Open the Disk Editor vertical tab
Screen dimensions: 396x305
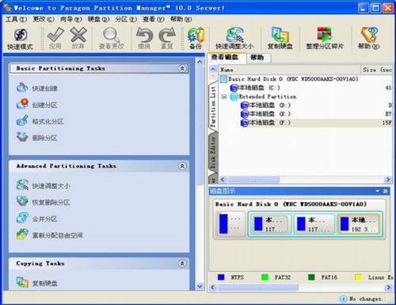213,153
